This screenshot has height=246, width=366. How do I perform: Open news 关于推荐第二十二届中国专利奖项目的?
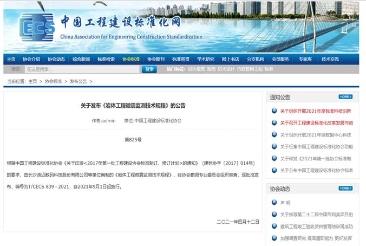(317, 215)
